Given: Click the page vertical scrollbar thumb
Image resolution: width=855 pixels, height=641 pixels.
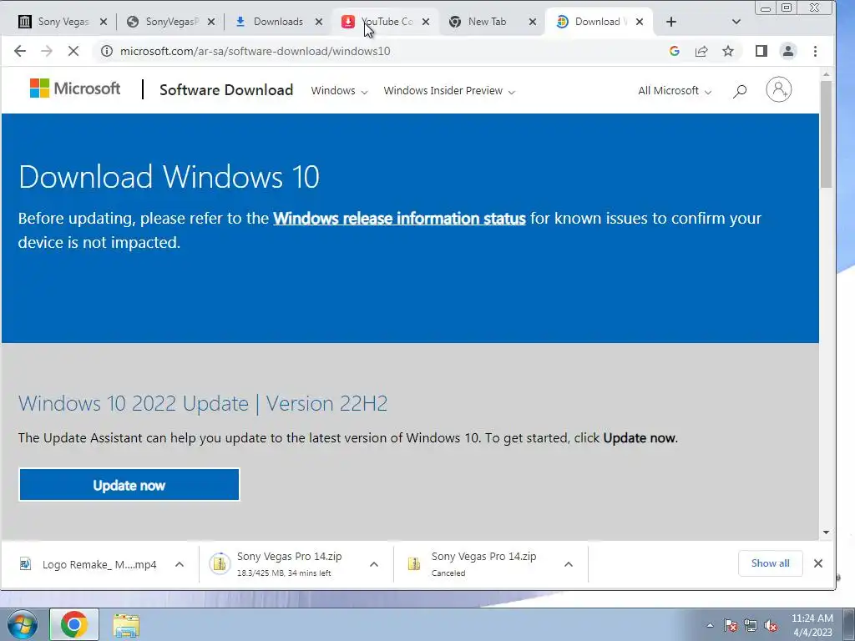Looking at the screenshot, I should [x=826, y=134].
